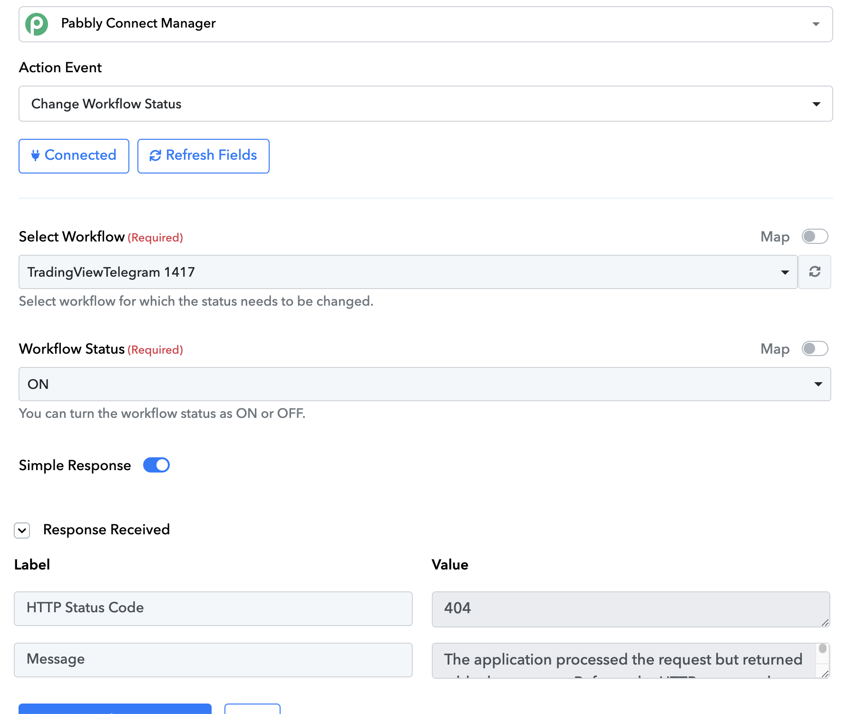Collapse the Response Received section
This screenshot has width=856, height=714.
[22, 530]
